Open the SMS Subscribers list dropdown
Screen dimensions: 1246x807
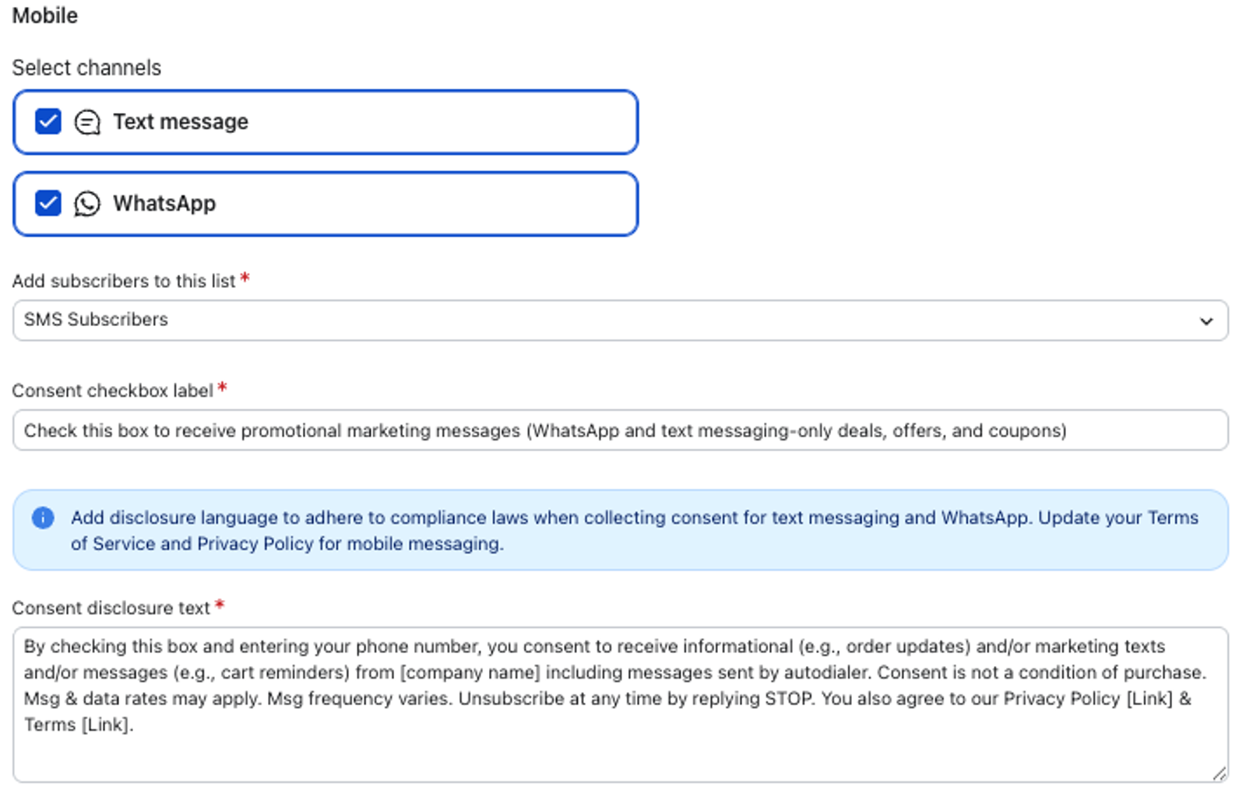pyautogui.click(x=621, y=320)
